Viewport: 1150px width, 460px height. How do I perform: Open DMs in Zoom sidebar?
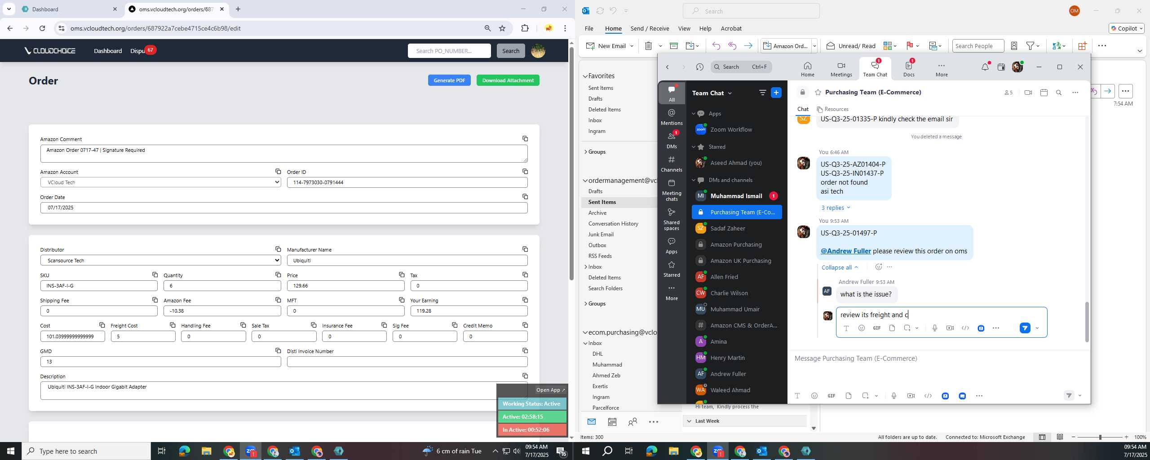[x=672, y=140]
